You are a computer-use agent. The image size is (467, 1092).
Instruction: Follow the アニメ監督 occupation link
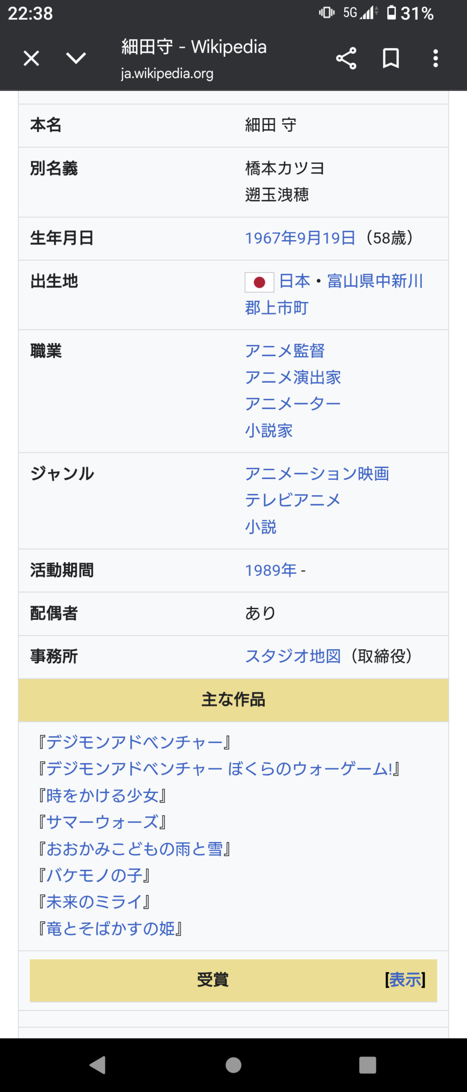(x=285, y=351)
